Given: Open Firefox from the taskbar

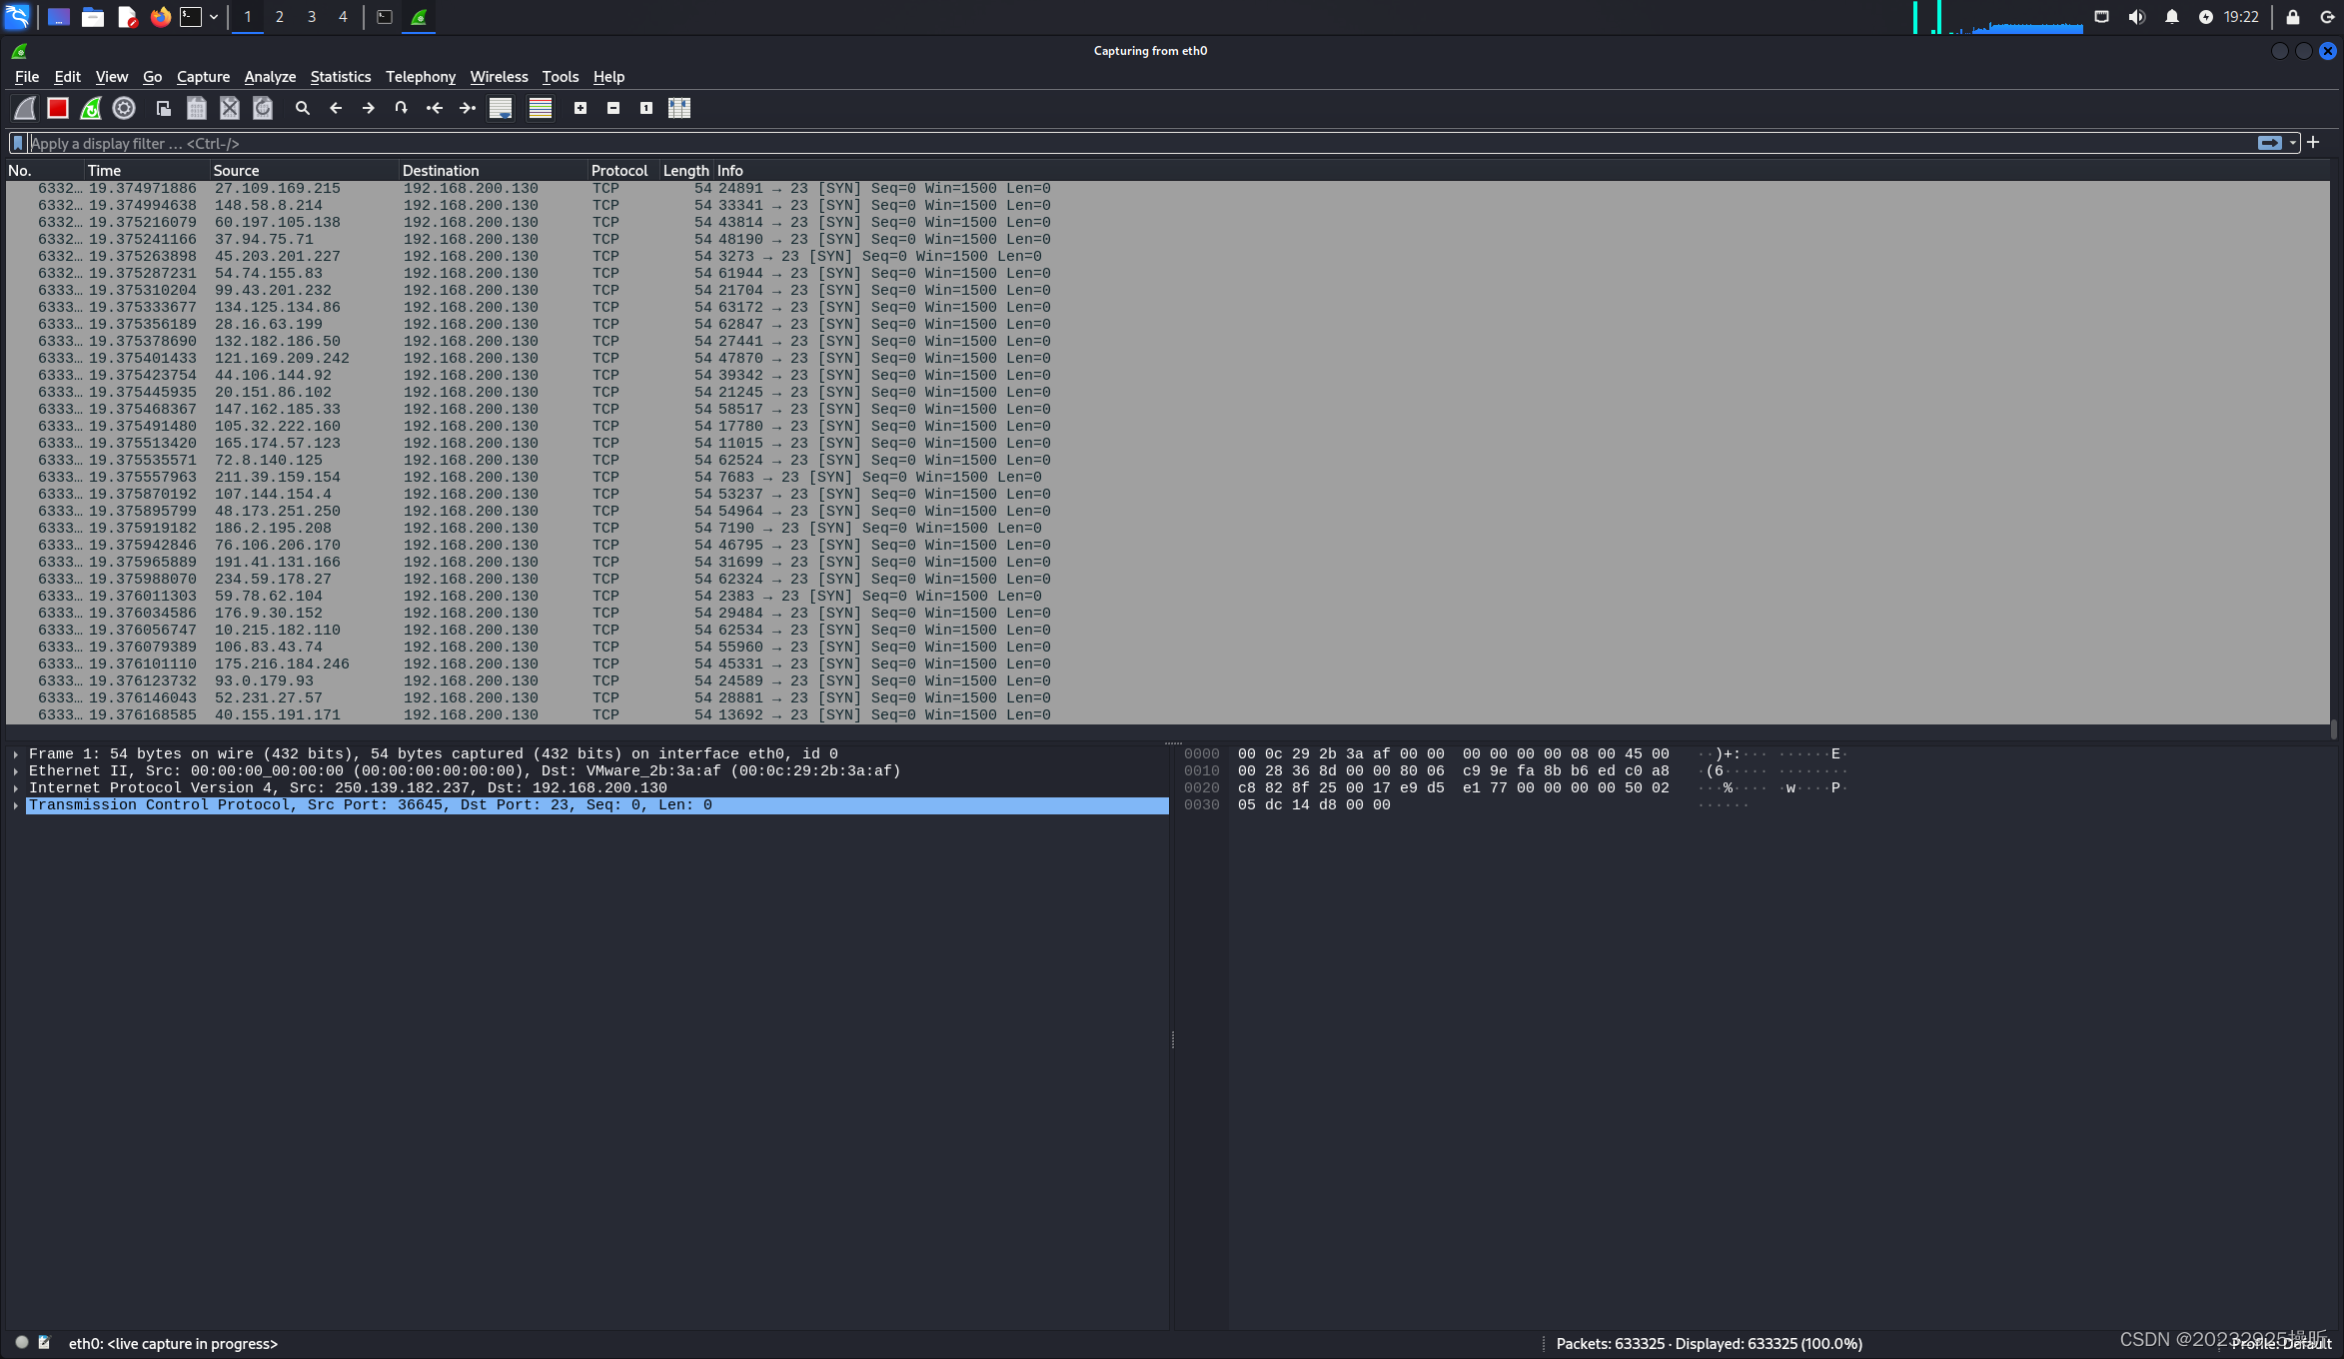Looking at the screenshot, I should (x=160, y=17).
